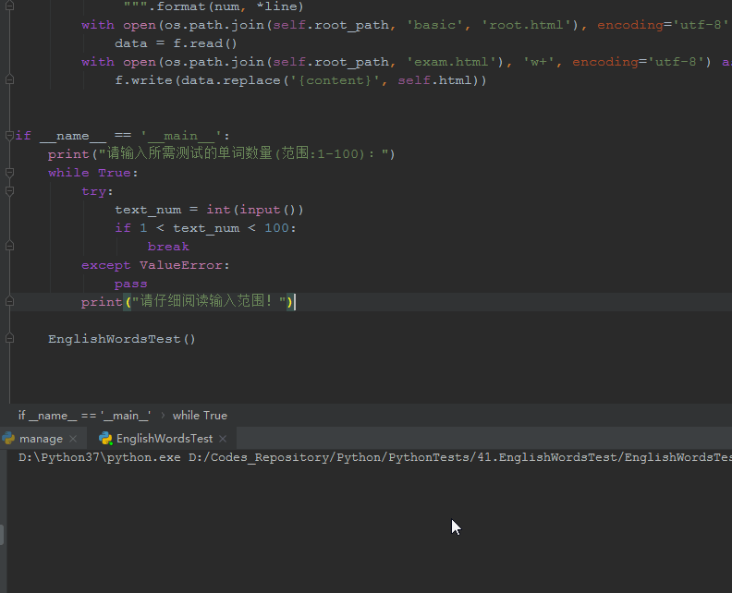Click fold end marker beside EnglishWordsTest() call
Image resolution: width=732 pixels, height=593 pixels.
[9, 339]
